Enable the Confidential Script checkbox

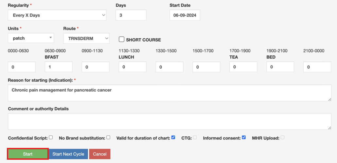51,137
